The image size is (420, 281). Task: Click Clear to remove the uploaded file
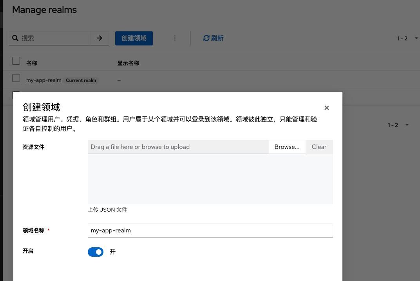pos(319,147)
